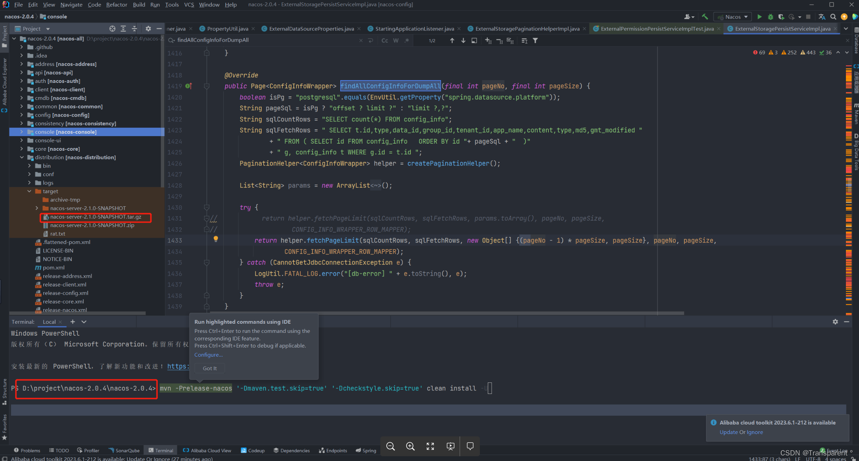Click the Got It button
This screenshot has width=859, height=461.
point(209,368)
